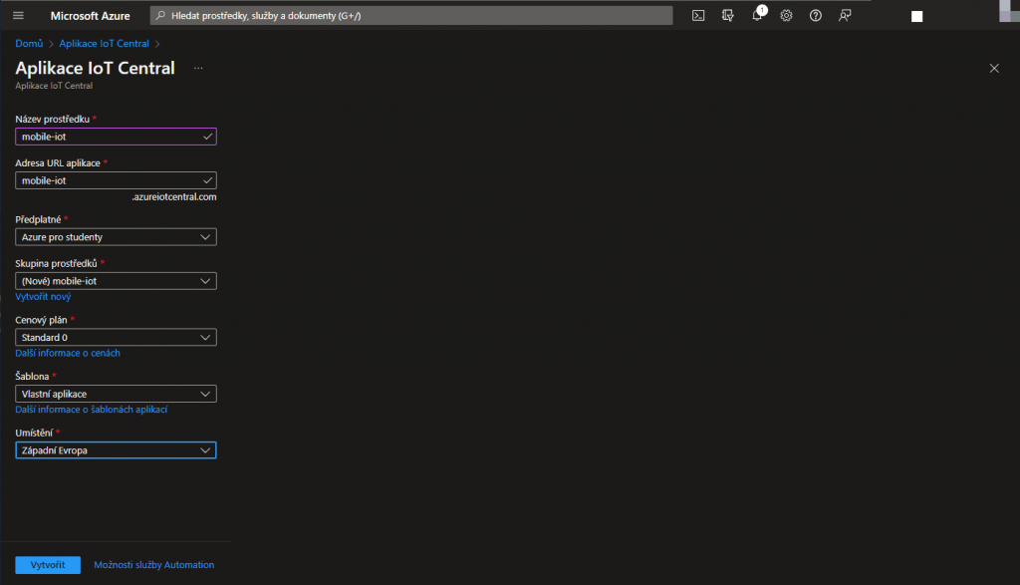
Task: Open the help question mark icon
Action: click(x=816, y=15)
